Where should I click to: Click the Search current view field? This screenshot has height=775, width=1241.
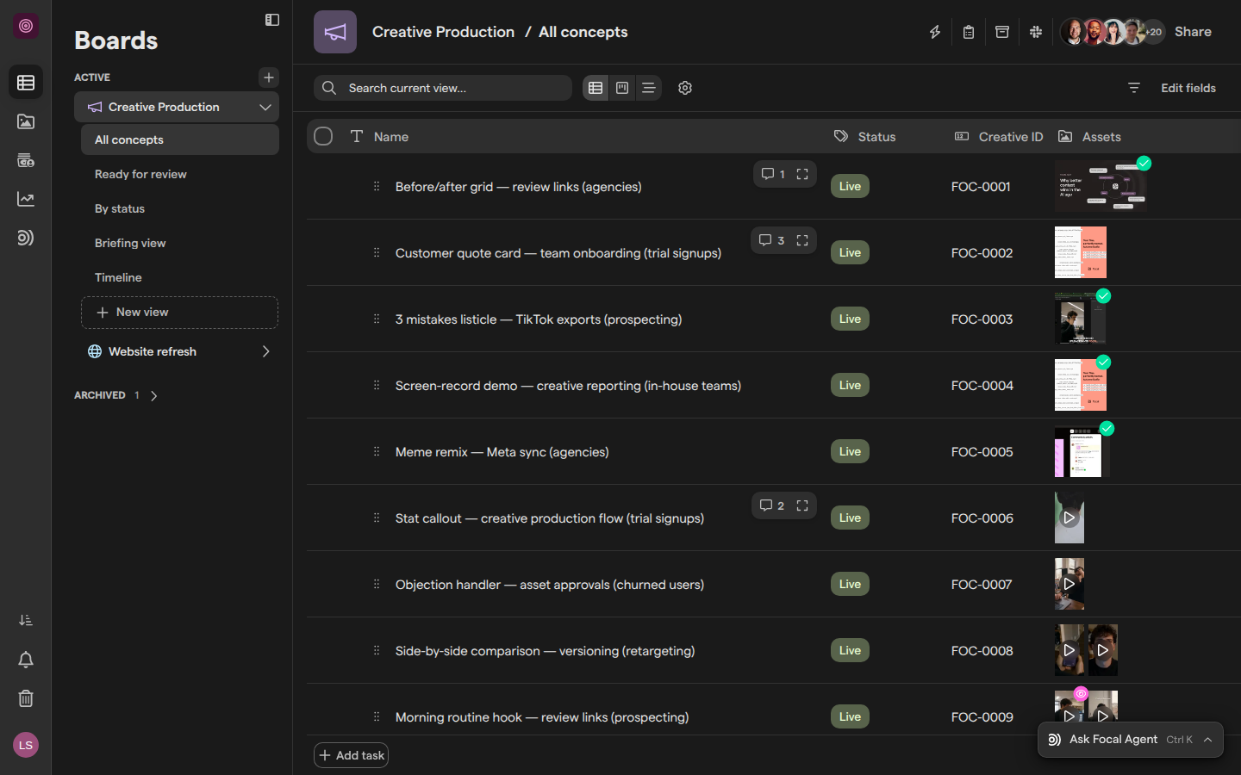point(443,88)
